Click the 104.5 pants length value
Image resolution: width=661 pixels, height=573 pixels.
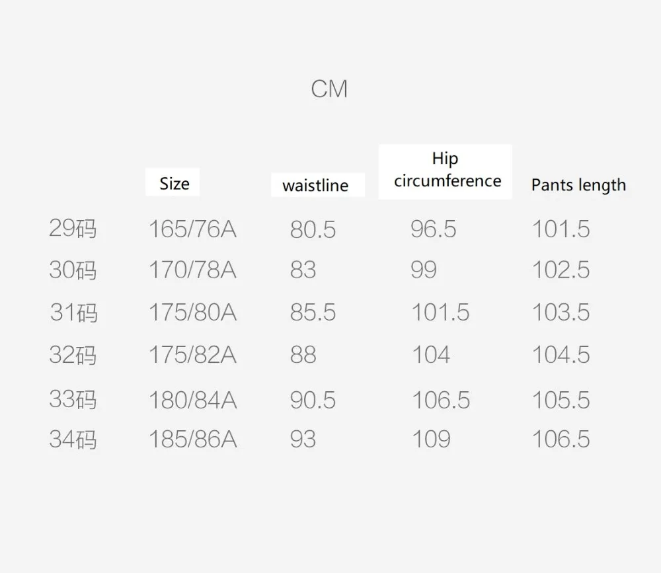(x=561, y=355)
